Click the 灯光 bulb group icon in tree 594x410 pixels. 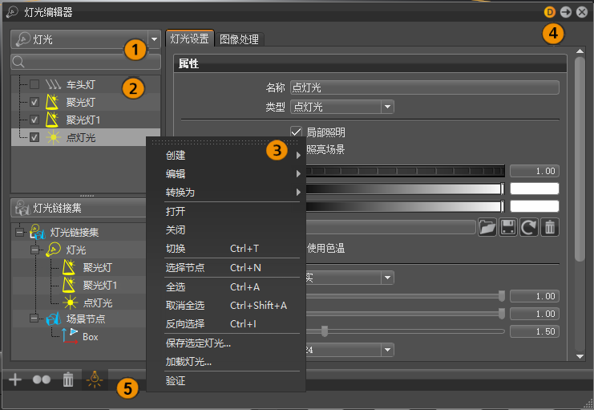point(53,250)
